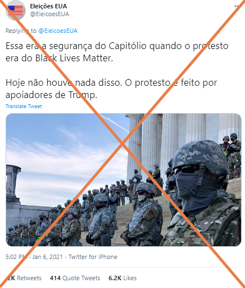This screenshot has height=288, width=245.
Task: Click the Eleições EUA profile avatar
Action: point(16,11)
